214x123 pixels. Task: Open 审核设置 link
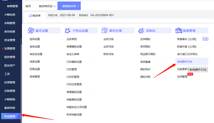35,47
